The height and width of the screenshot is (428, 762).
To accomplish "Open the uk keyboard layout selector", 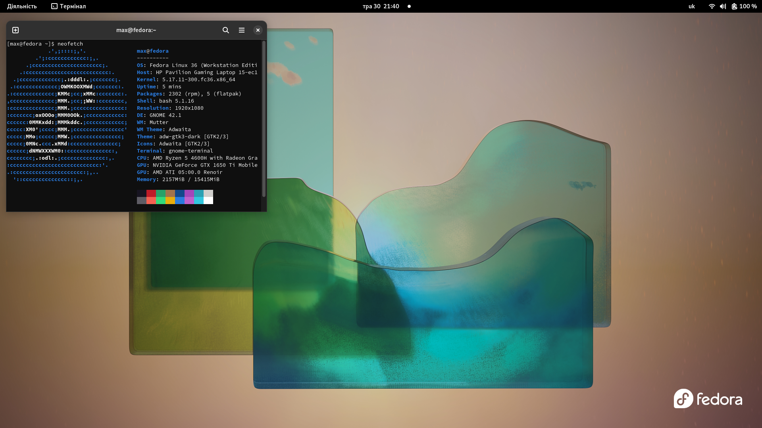I will pos(691,6).
